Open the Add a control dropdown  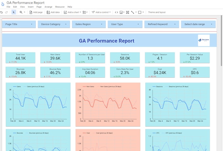[101, 12]
